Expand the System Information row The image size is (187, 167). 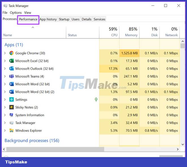click(x=5, y=115)
